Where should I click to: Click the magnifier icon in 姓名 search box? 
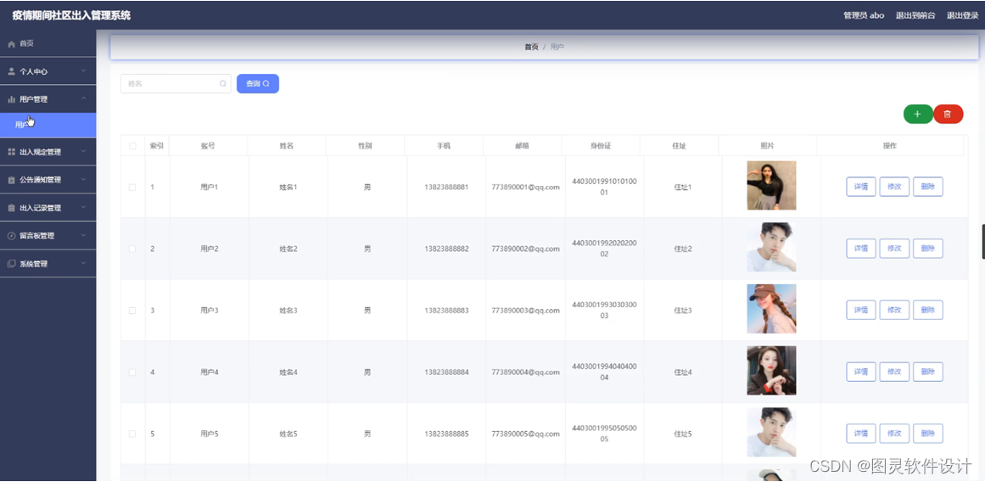point(222,83)
